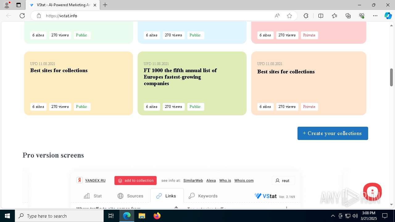Open the FT 1000 fastest-growing companies collection

[192, 83]
